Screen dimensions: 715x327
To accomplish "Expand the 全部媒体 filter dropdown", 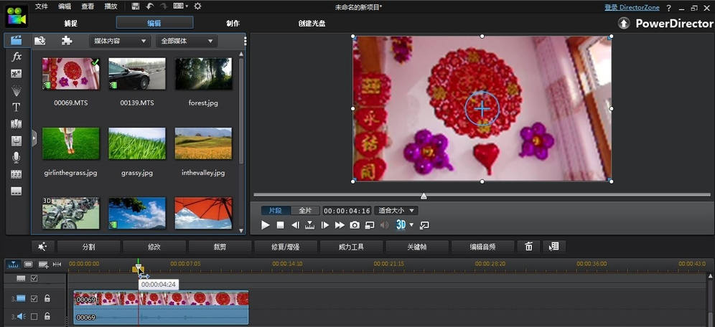I will pos(186,42).
